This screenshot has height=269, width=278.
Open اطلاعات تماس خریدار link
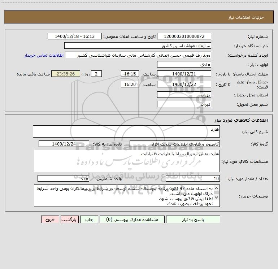point(44,55)
